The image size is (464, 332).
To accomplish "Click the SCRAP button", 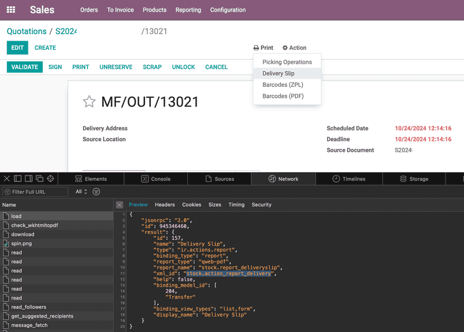I will (152, 67).
